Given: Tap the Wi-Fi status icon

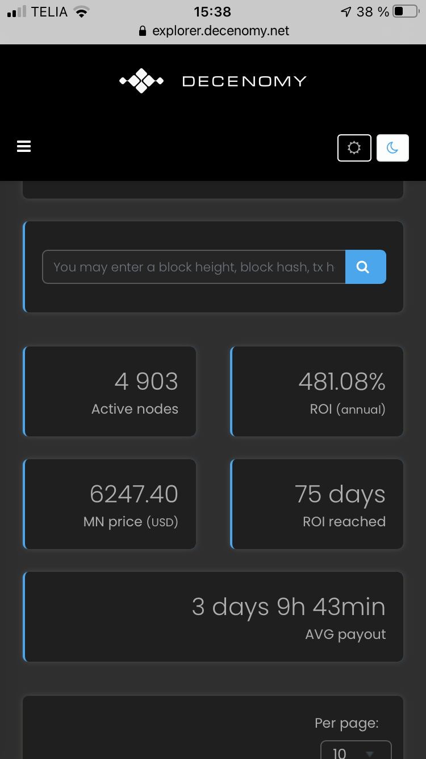Looking at the screenshot, I should [82, 12].
